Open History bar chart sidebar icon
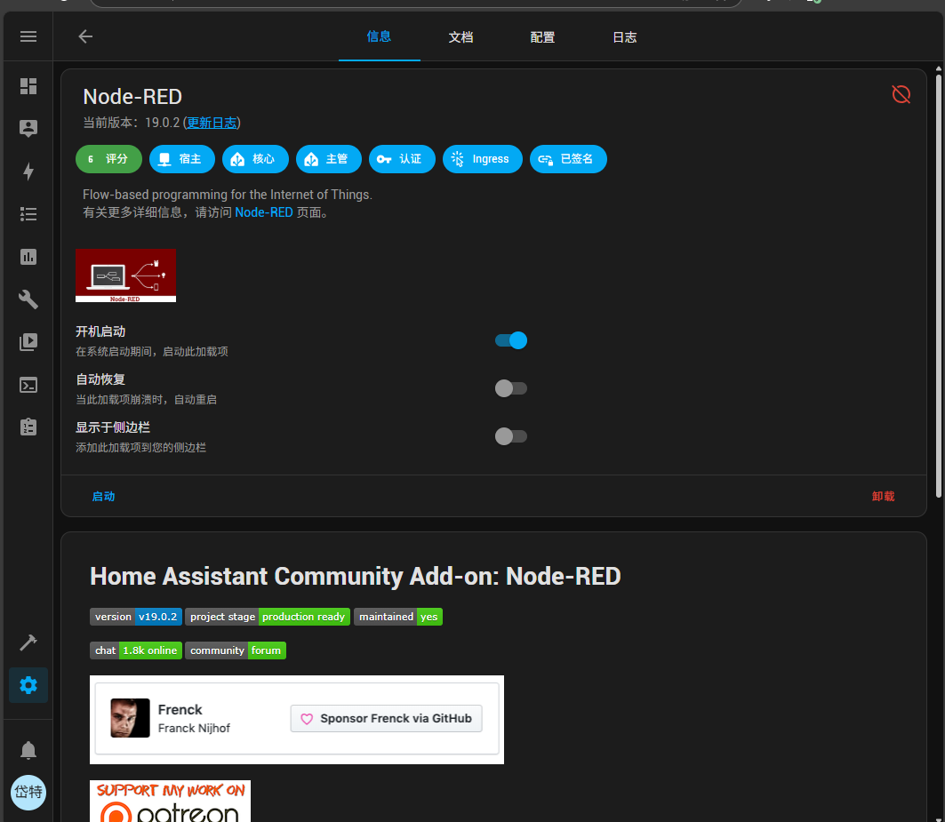This screenshot has width=945, height=822. [28, 257]
